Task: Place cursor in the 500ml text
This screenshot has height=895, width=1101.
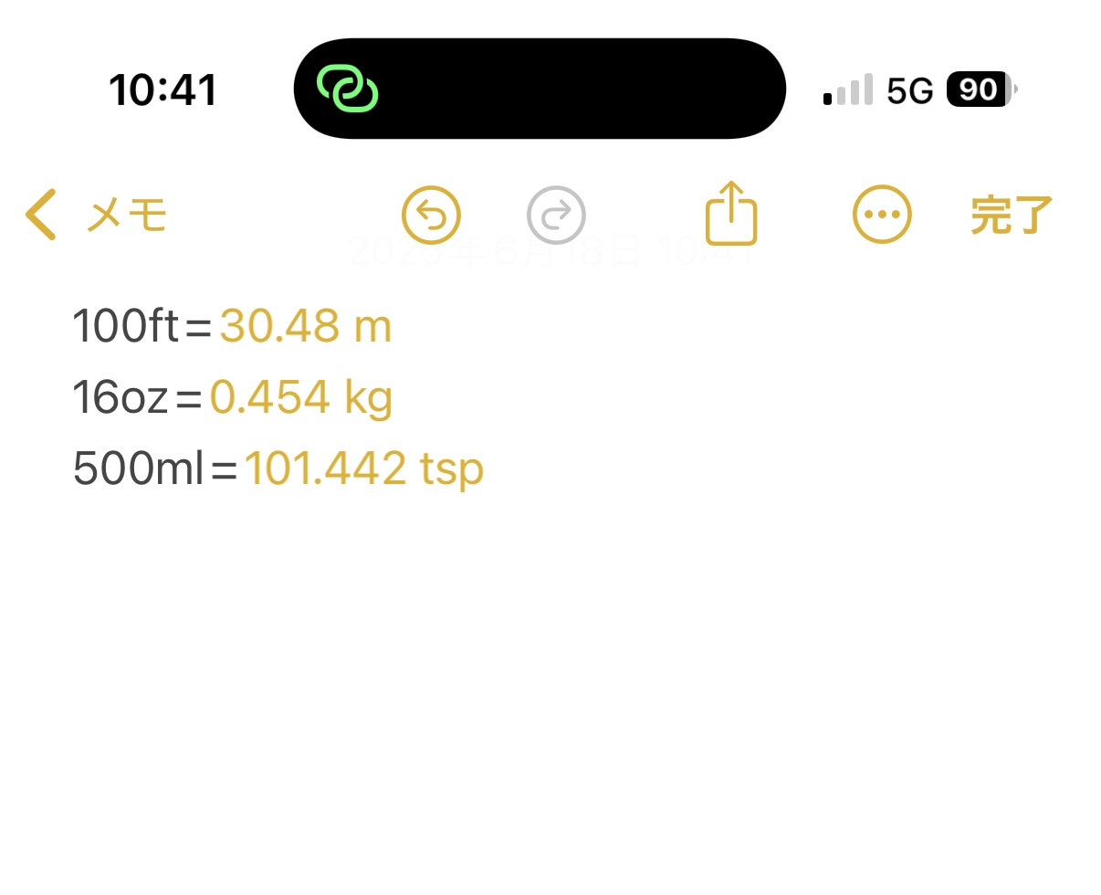Action: 138,469
